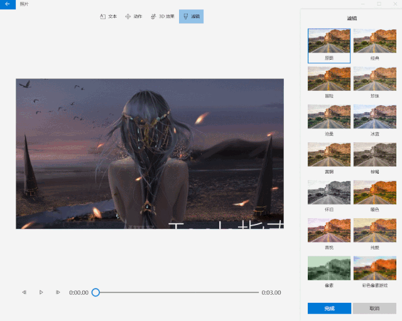Viewport: 402px width, 321px height.
Task: Play the video preview
Action: [41, 292]
